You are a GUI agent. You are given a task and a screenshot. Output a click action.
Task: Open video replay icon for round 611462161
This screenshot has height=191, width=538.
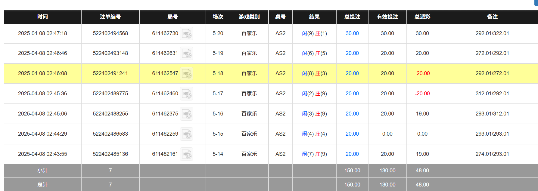click(187, 154)
